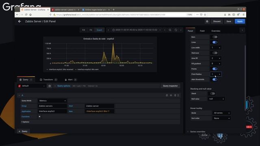
Task: Open the Alert tab
Action: point(70,79)
